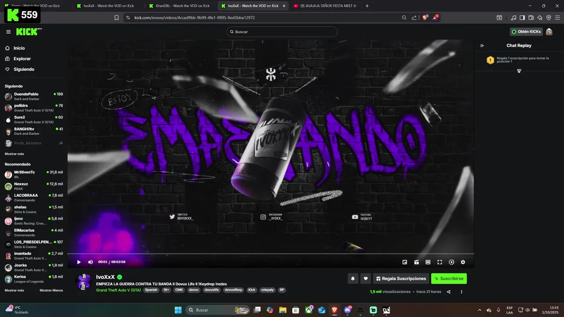564x317 pixels.
Task: Open DuendePablo channel in sidebar
Action: pyautogui.click(x=33, y=96)
